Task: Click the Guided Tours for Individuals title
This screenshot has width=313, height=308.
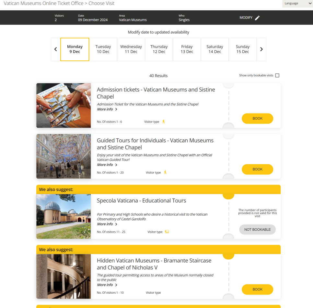Action: pos(155,144)
